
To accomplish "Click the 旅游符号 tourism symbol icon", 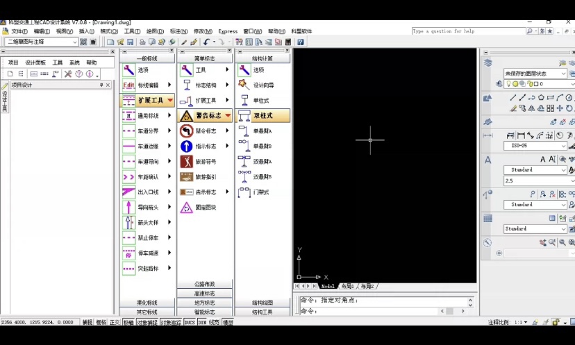I will point(186,162).
